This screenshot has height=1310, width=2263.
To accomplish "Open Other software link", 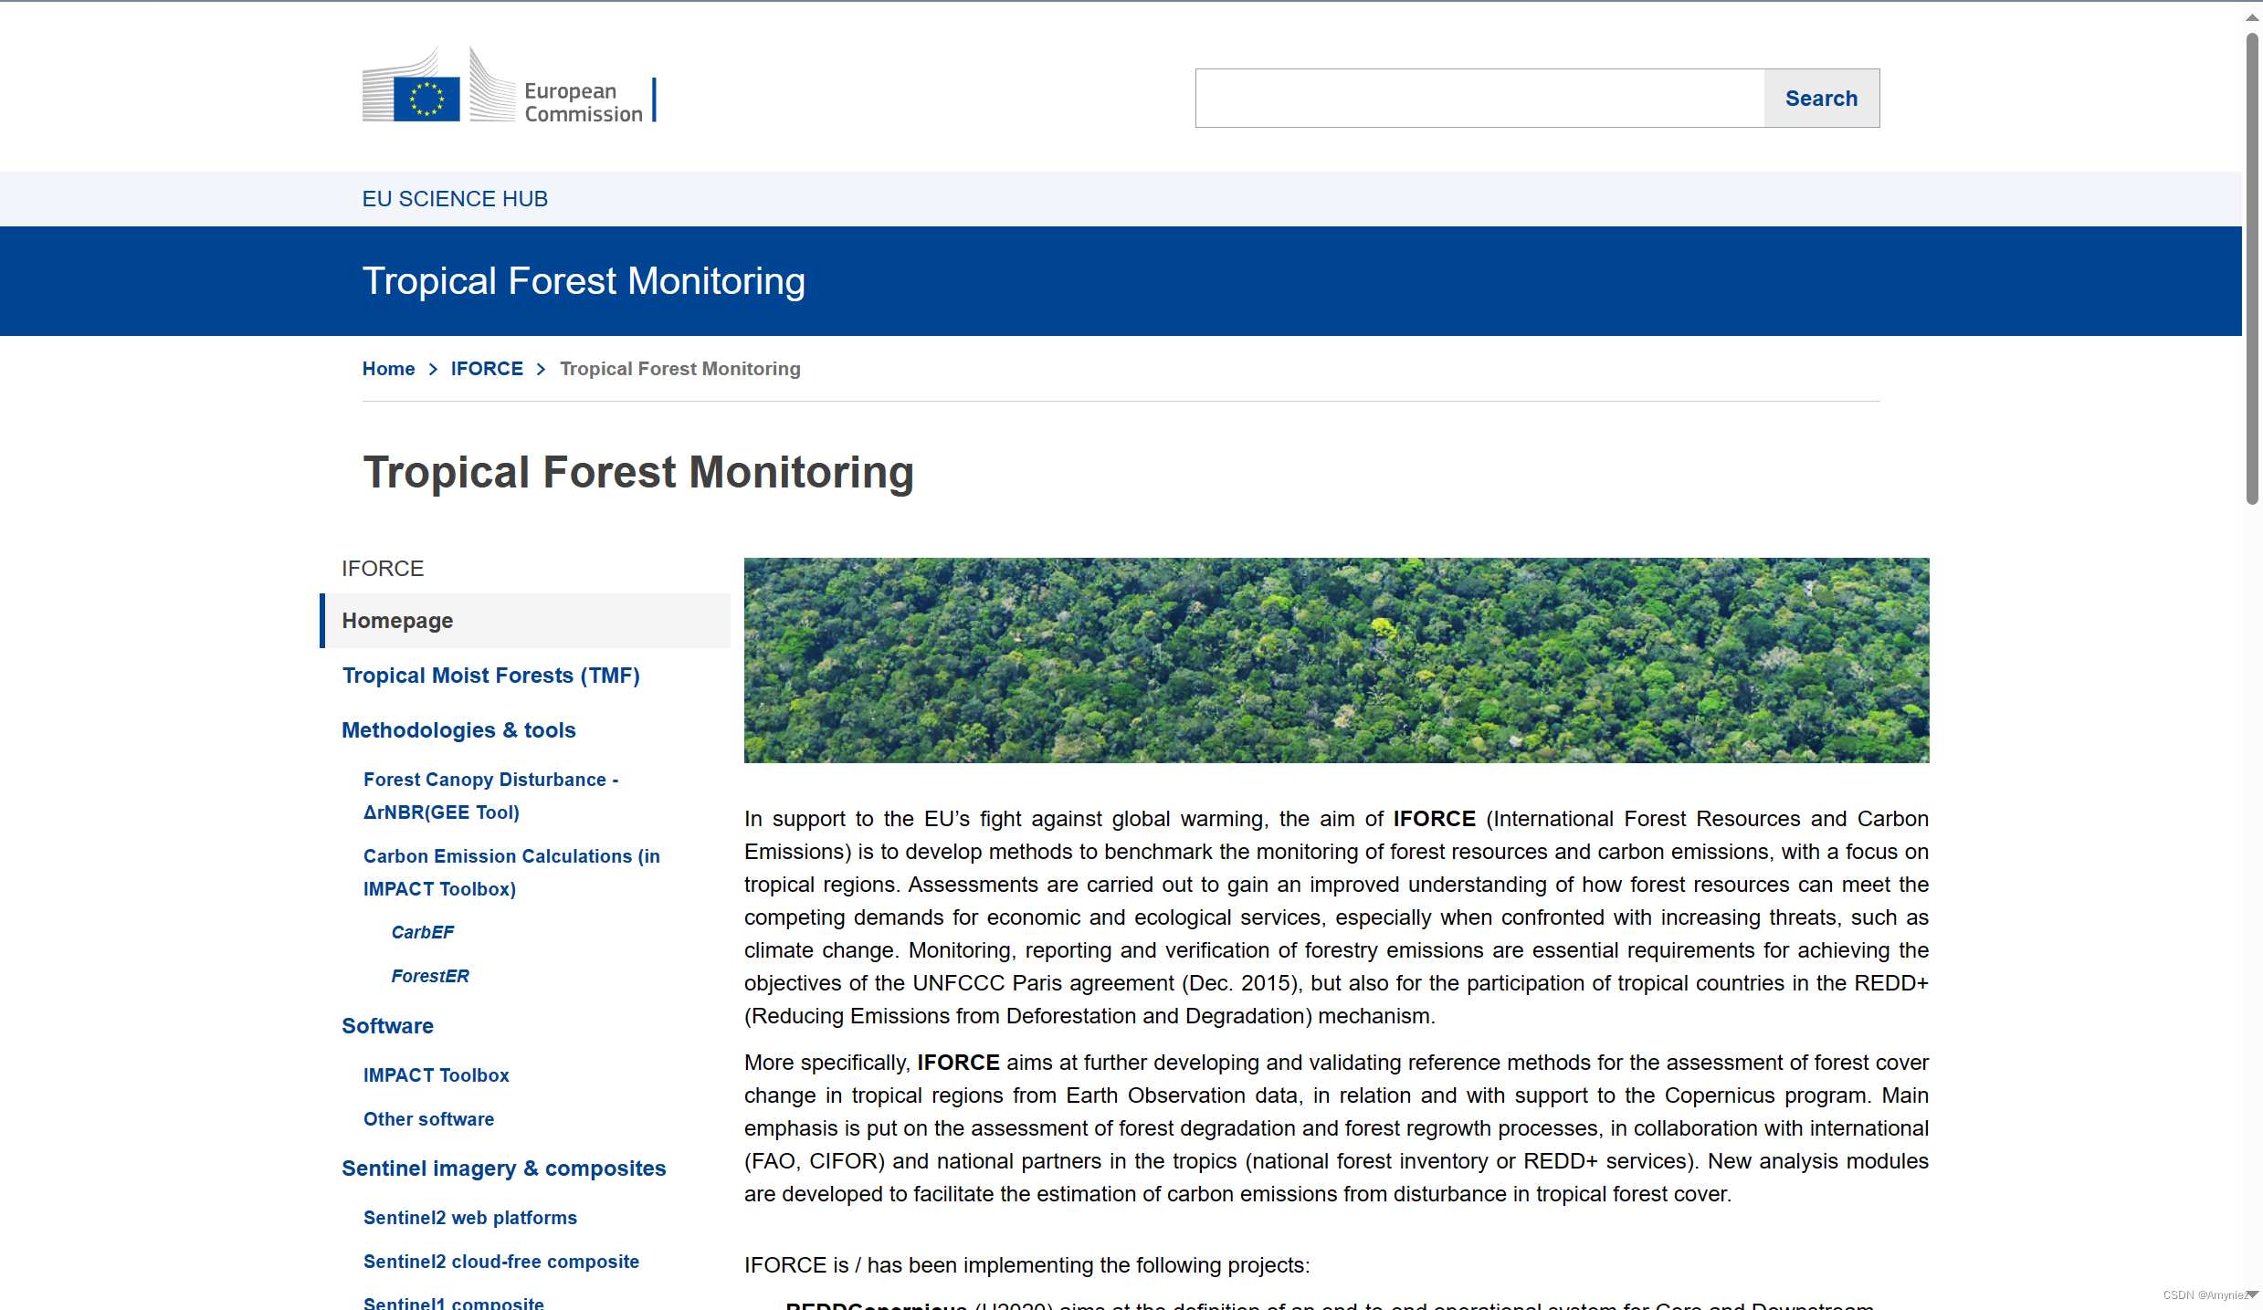I will tap(428, 1119).
